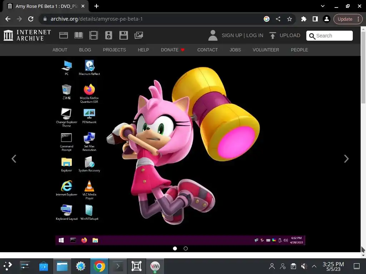This screenshot has height=274, width=366.
Task: Open the Chrome three-dot menu
Action: point(358,19)
